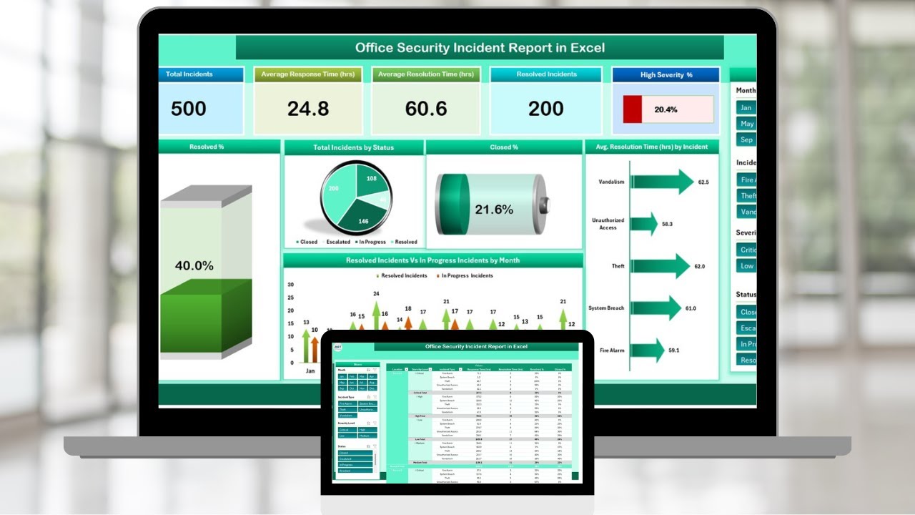The width and height of the screenshot is (915, 515).
Task: Click the Resolved Incidents legend entry
Action: click(401, 275)
